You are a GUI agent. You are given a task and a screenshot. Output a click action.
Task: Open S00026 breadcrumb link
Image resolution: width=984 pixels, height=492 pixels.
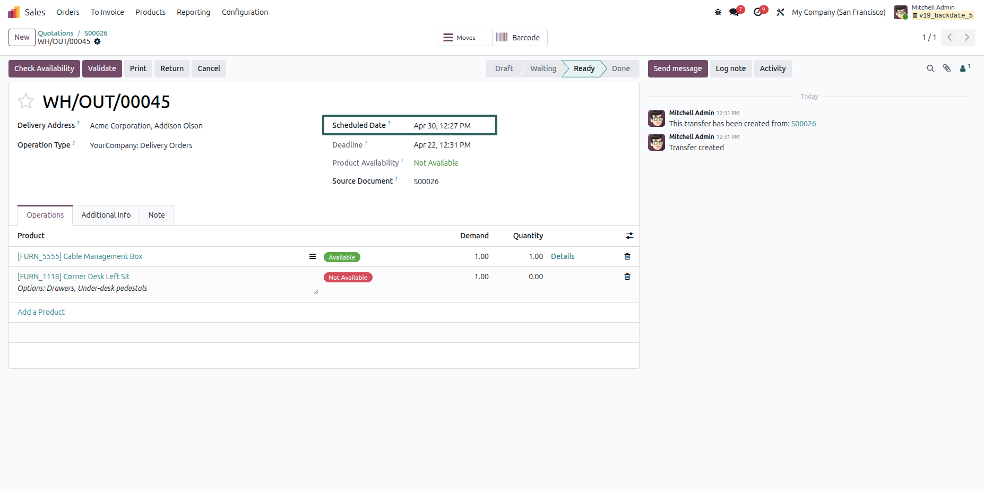pos(96,33)
